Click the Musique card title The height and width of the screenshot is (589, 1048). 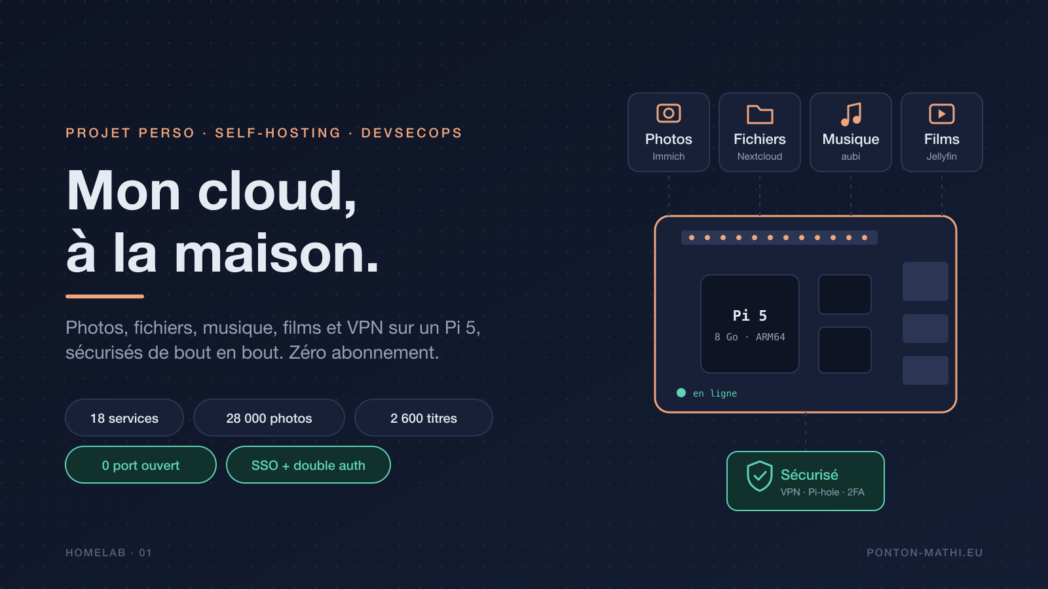851,139
